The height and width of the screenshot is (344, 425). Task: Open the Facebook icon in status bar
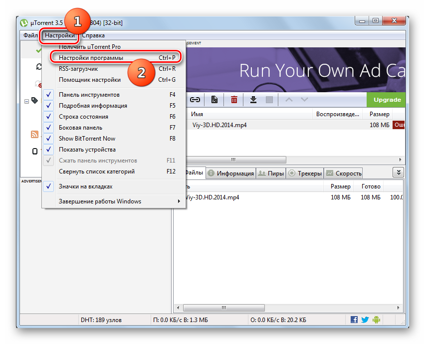pyautogui.click(x=354, y=320)
